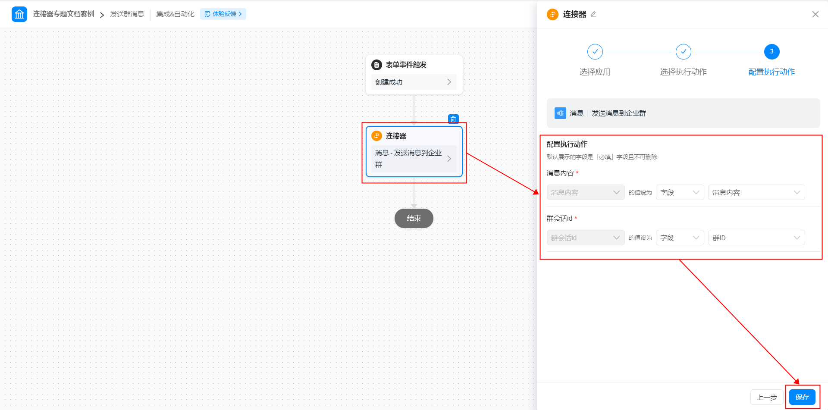Expand the 创建成功 trigger row
This screenshot has width=828, height=410.
click(414, 82)
